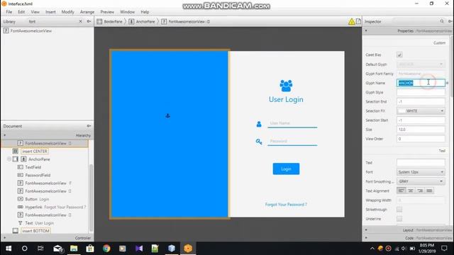
Task: Open Windows Start menu
Action: (9, 249)
